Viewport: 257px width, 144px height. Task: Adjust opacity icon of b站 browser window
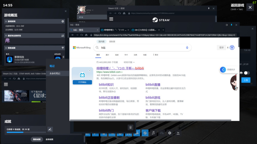pos(227,25)
